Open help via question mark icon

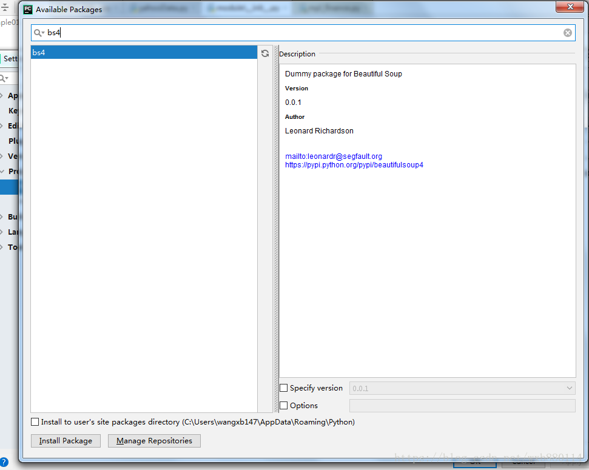coord(4,462)
